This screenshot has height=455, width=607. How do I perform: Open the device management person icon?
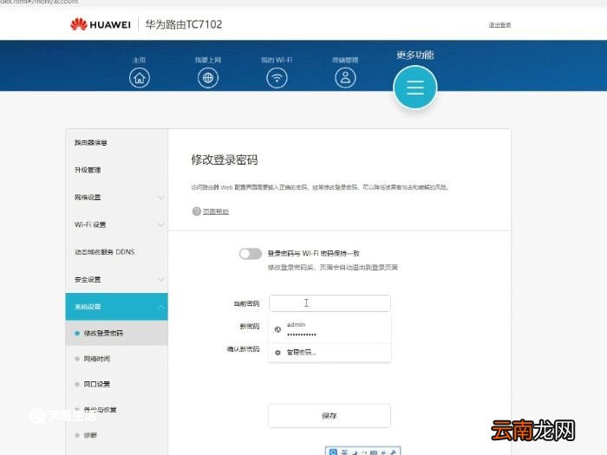point(345,78)
